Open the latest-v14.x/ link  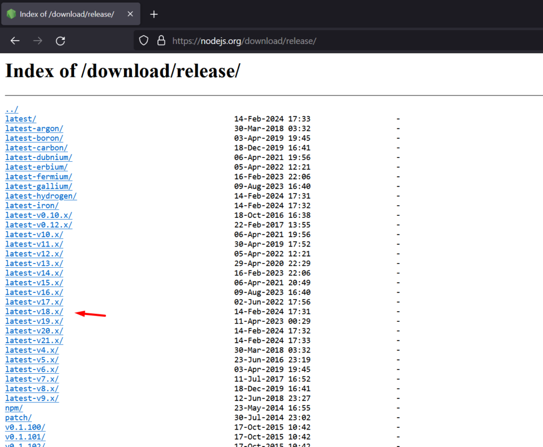[x=34, y=273]
